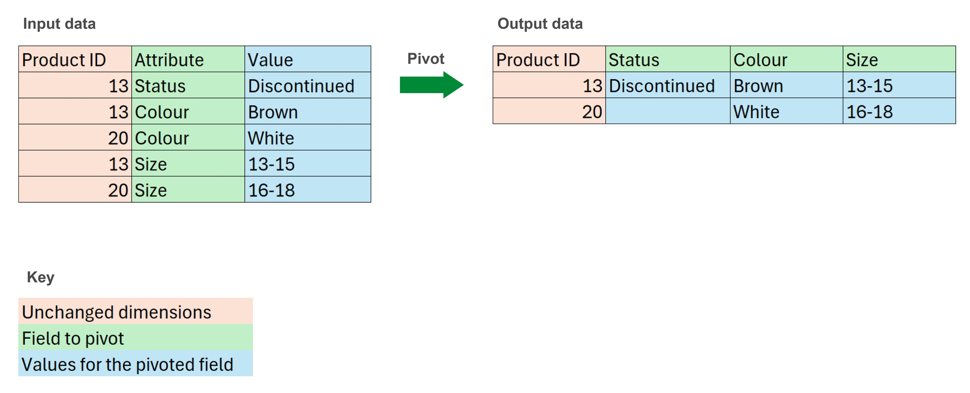Click the empty Status cell for product 20
This screenshot has height=393, width=970.
(667, 111)
